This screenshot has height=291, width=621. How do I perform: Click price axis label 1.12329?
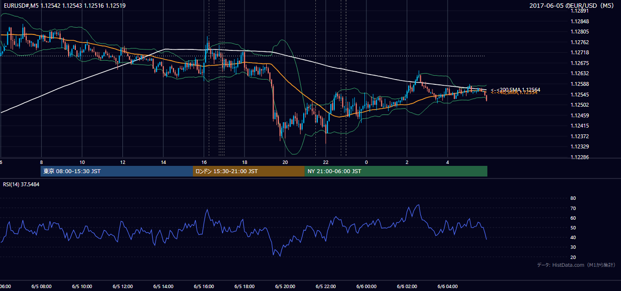pyautogui.click(x=580, y=146)
